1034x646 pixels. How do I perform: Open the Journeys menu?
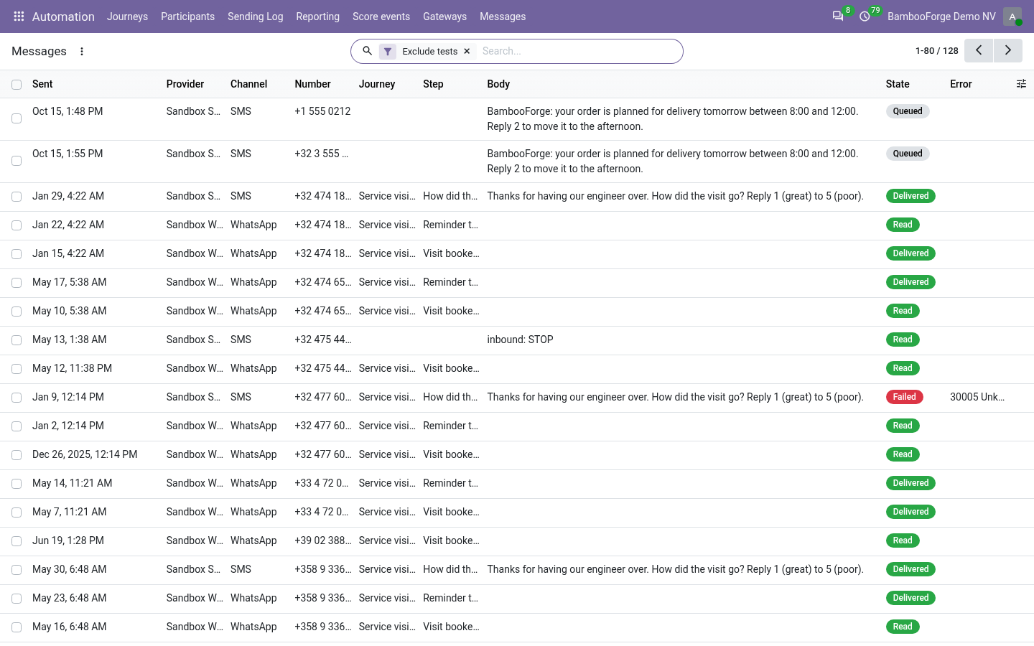click(x=127, y=17)
